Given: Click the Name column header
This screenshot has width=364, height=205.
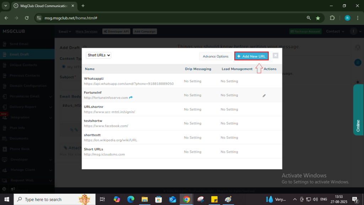Looking at the screenshot, I should pyautogui.click(x=90, y=69).
